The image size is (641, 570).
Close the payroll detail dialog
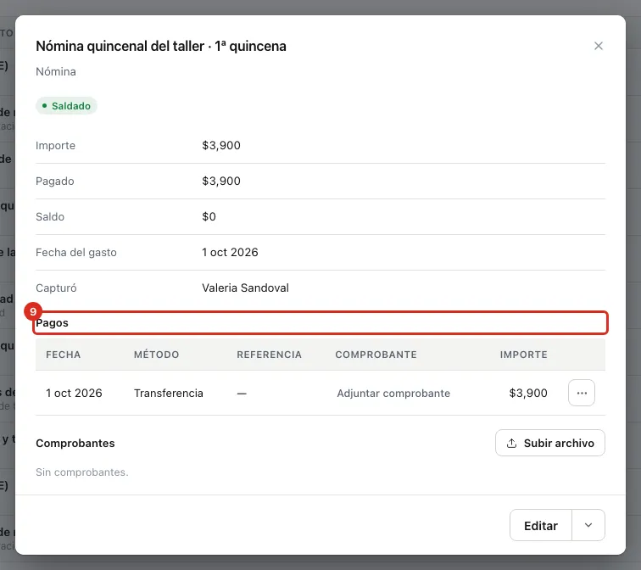coord(598,46)
